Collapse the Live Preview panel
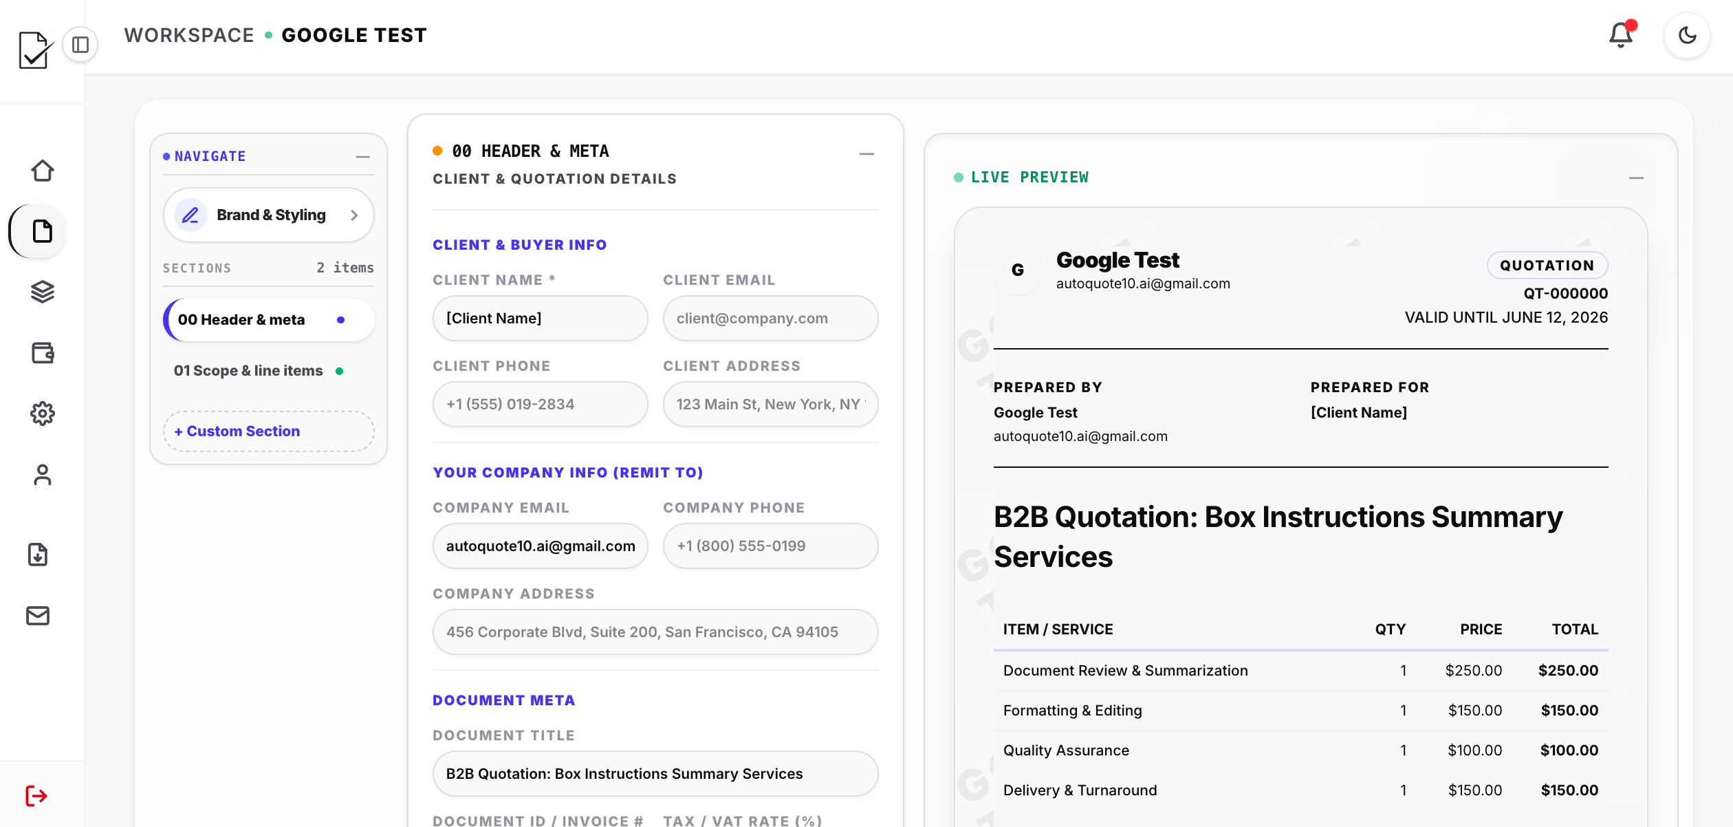Image resolution: width=1733 pixels, height=827 pixels. pos(1636,178)
